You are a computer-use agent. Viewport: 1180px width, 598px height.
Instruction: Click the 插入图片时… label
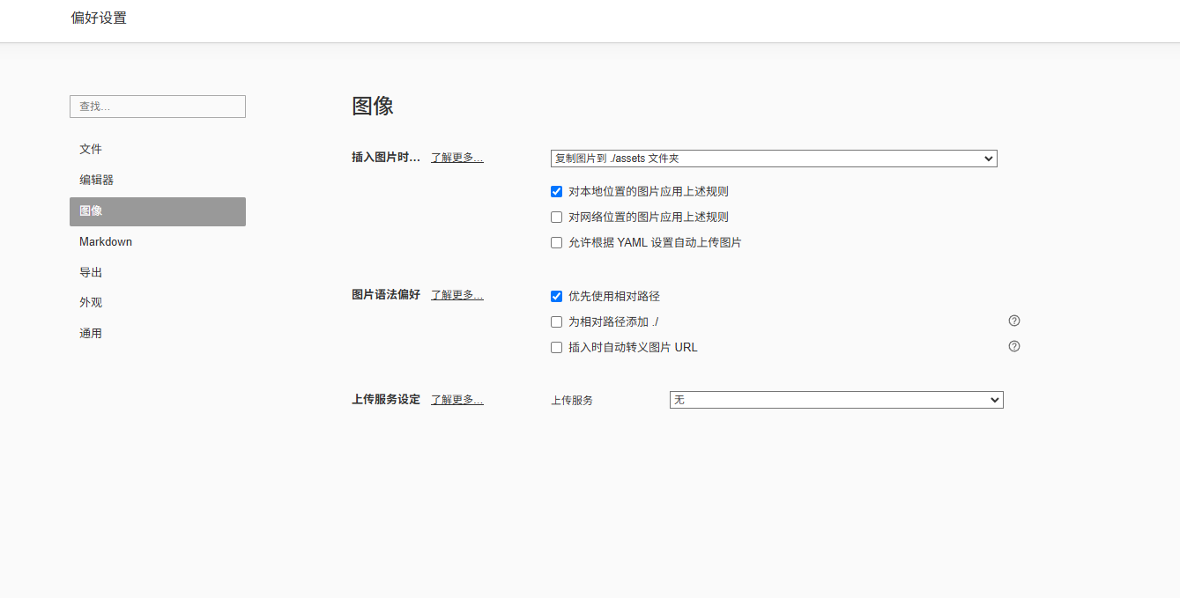(386, 158)
